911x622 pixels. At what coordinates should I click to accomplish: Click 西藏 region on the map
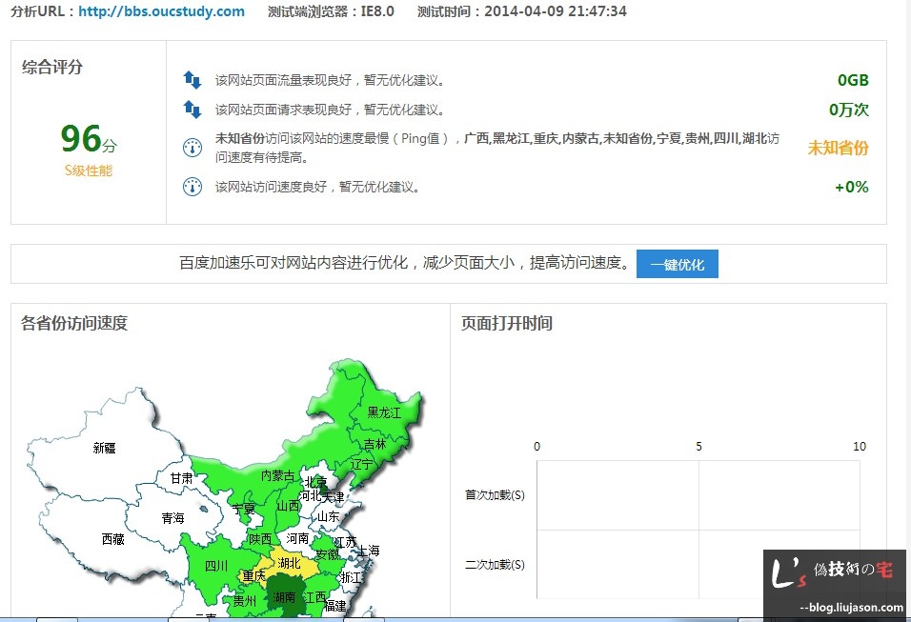coord(112,539)
